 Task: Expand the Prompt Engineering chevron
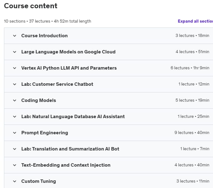[x=15, y=133]
